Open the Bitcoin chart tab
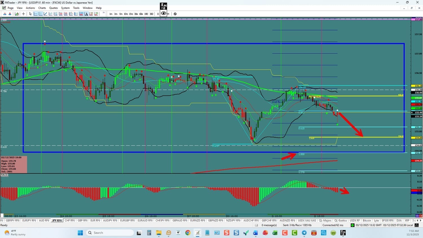The image size is (423, 238). [x=367, y=221]
